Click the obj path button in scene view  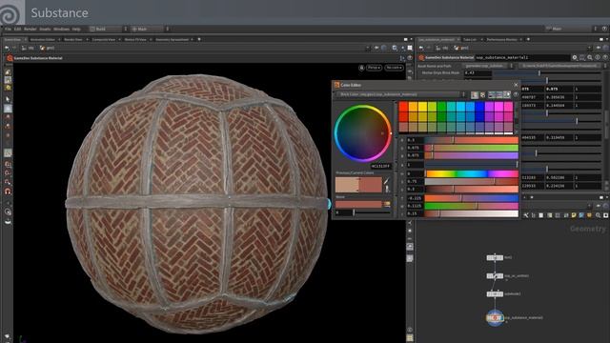[x=28, y=49]
